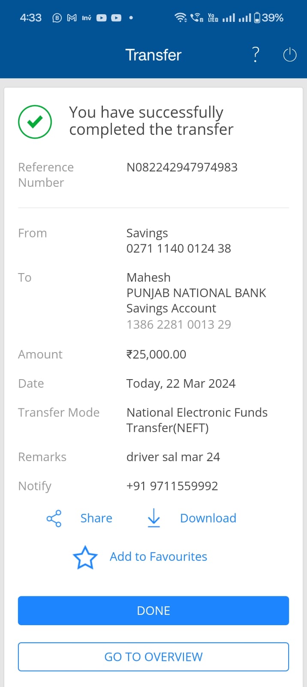Screen dimensions: 307x687
Task: Tap the Gmail notification icon in status bar
Action: coord(72,18)
